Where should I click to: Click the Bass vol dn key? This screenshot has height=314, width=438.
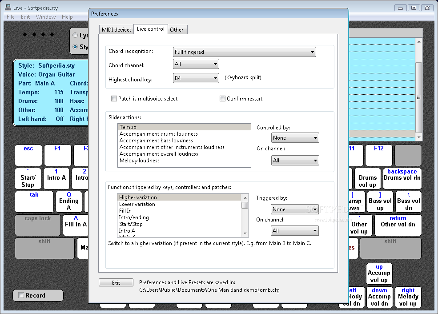point(408,201)
